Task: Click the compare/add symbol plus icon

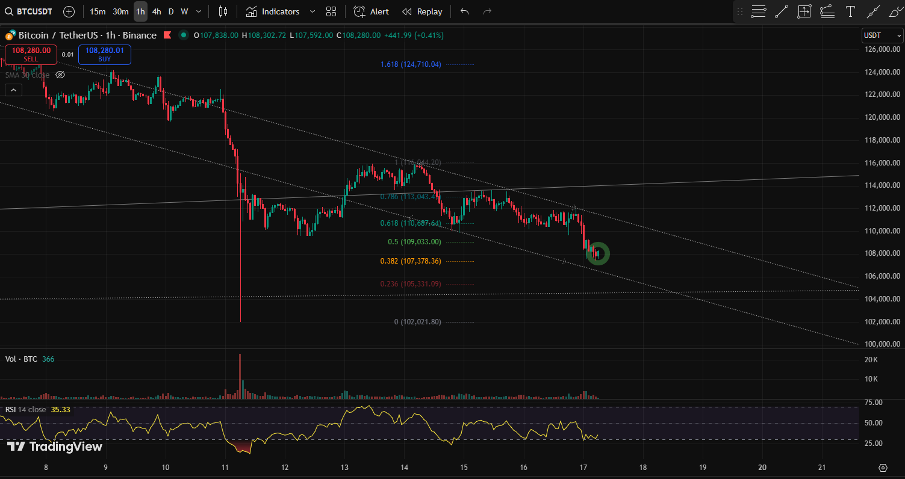Action: click(69, 11)
